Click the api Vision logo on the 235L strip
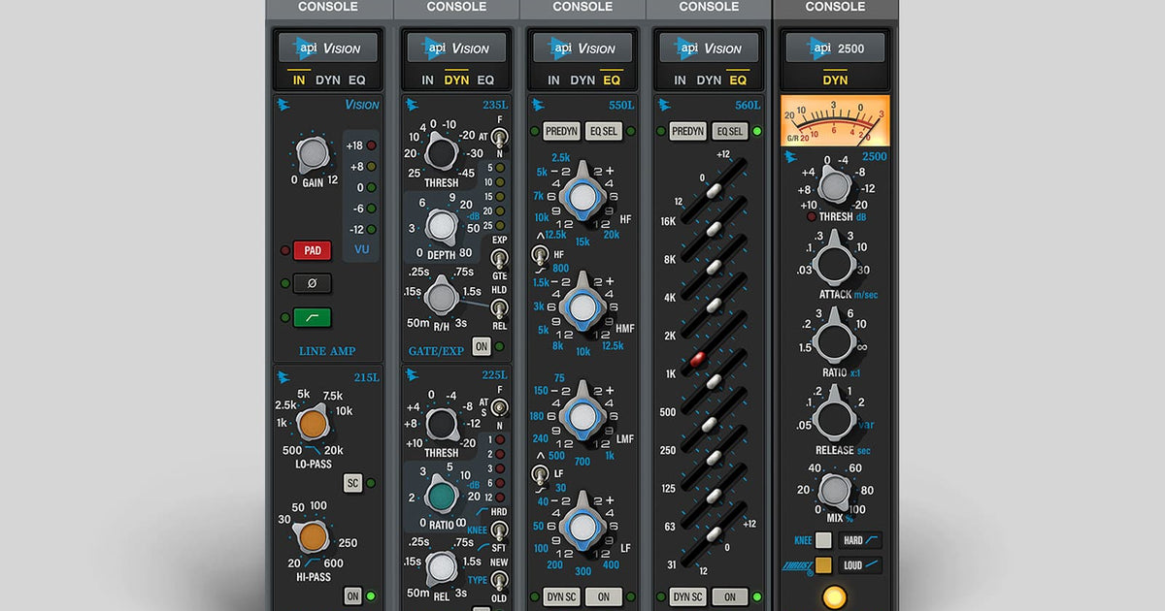This screenshot has width=1165, height=611. coord(455,47)
